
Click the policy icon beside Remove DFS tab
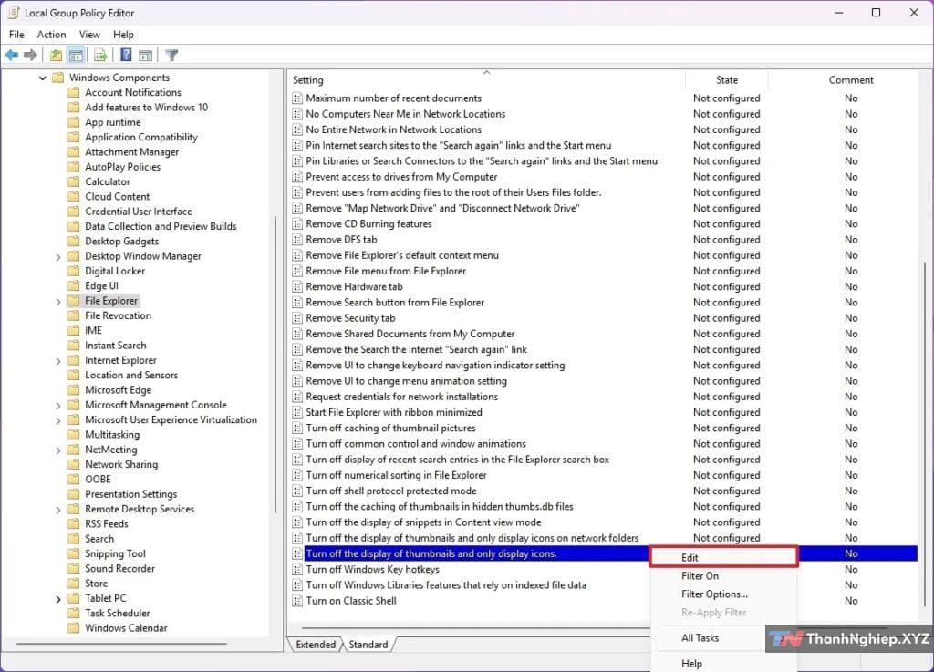pos(297,239)
